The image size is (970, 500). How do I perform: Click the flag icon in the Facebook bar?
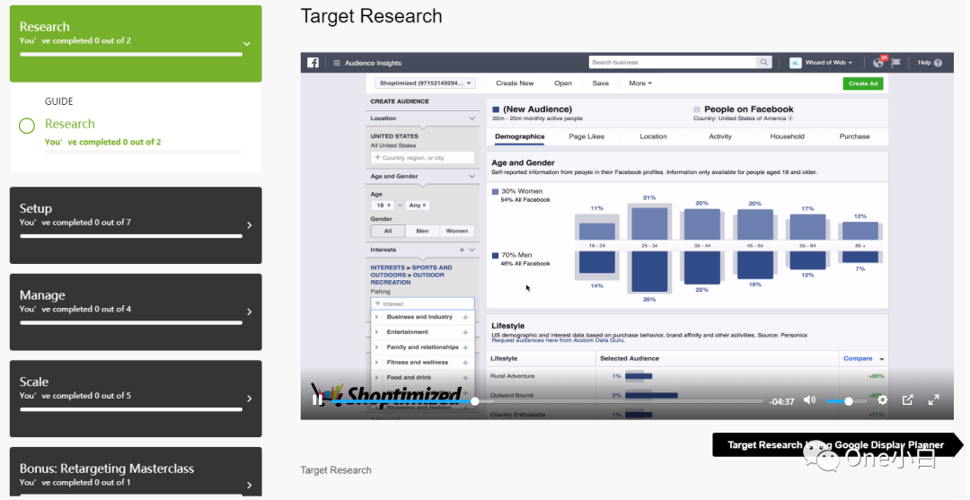coord(895,63)
